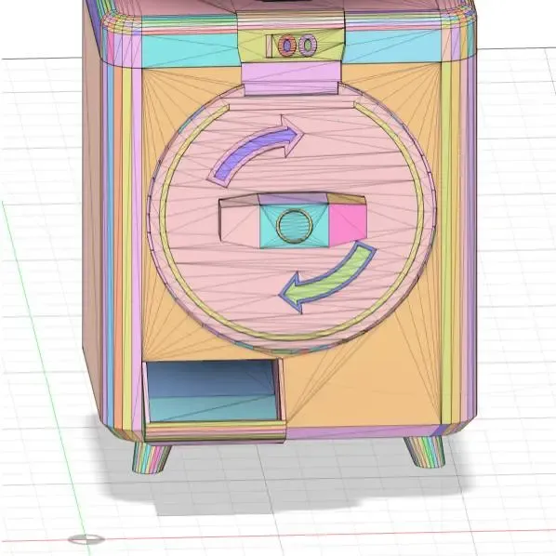Click the front-right leg of the machine
The image size is (556, 556).
[425, 451]
